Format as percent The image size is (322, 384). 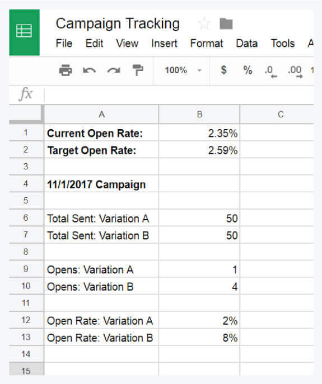248,70
